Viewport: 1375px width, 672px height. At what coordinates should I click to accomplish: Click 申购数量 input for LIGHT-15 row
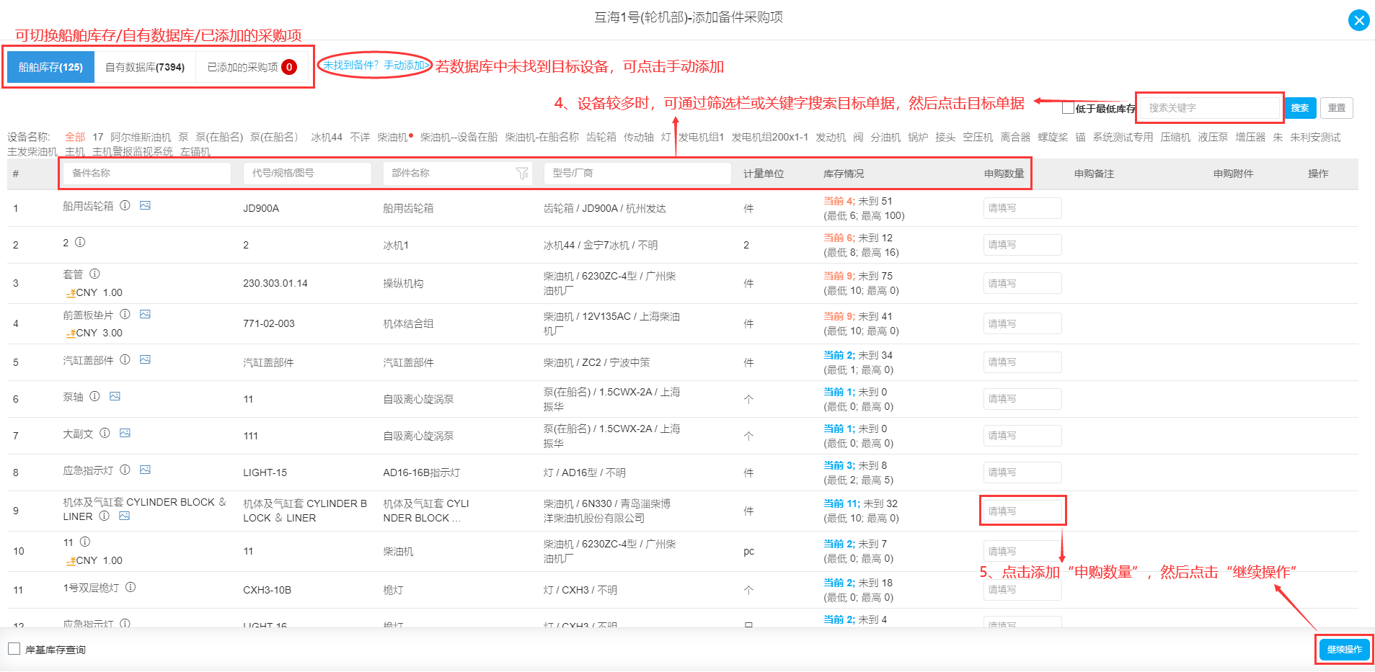pos(1022,472)
